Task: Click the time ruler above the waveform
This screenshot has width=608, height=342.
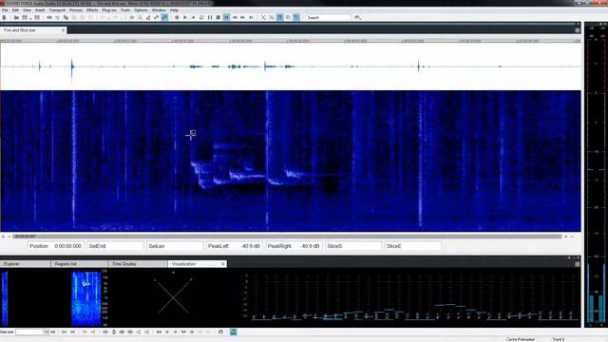Action: [x=291, y=40]
